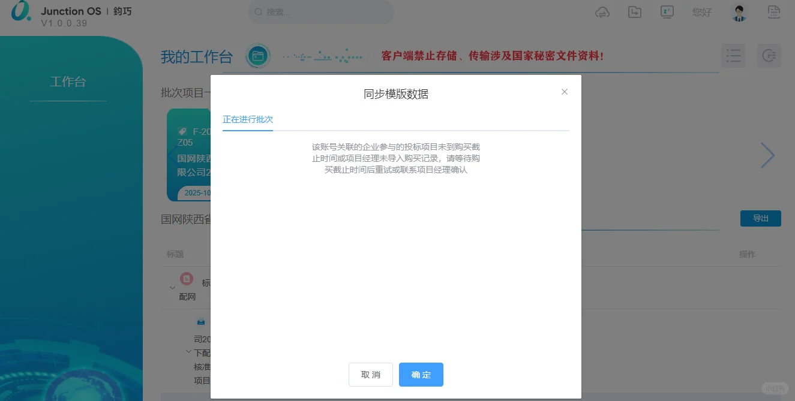Open the cloud sync icon in the top bar
The image size is (795, 401).
(x=602, y=12)
